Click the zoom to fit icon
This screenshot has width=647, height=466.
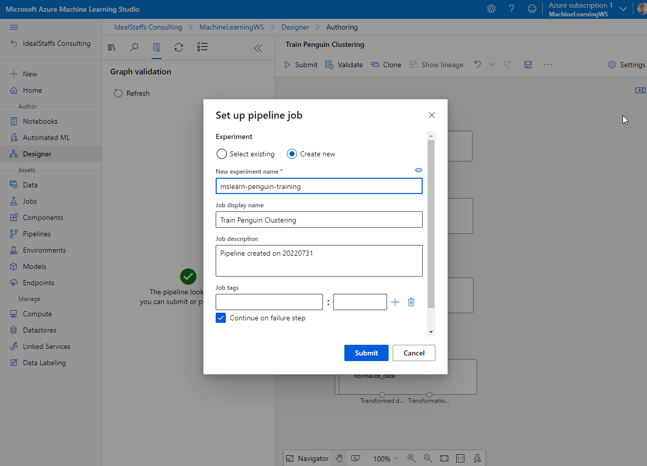click(444, 458)
